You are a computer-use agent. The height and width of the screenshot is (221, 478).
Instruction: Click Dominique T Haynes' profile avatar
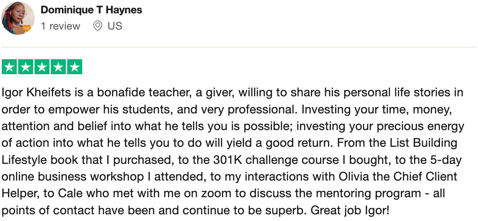pos(18,18)
